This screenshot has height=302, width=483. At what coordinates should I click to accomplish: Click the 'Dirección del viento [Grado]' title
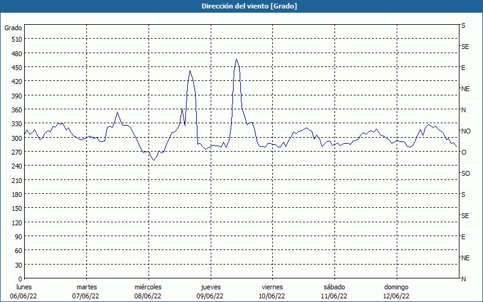249,6
